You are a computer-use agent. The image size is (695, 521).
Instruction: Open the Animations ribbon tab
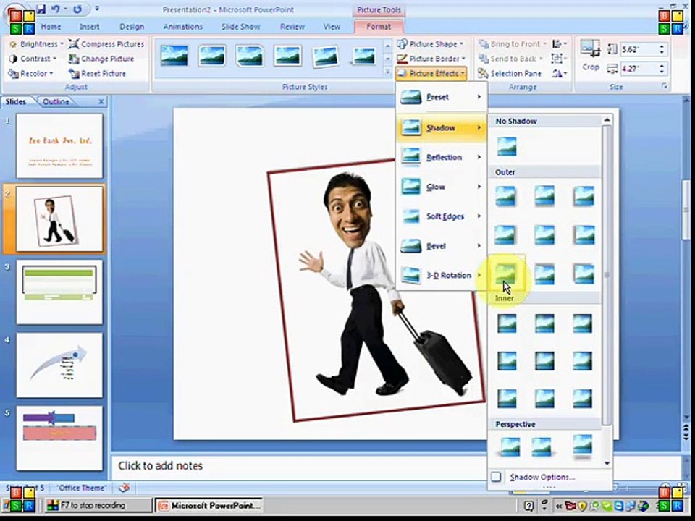tap(182, 27)
